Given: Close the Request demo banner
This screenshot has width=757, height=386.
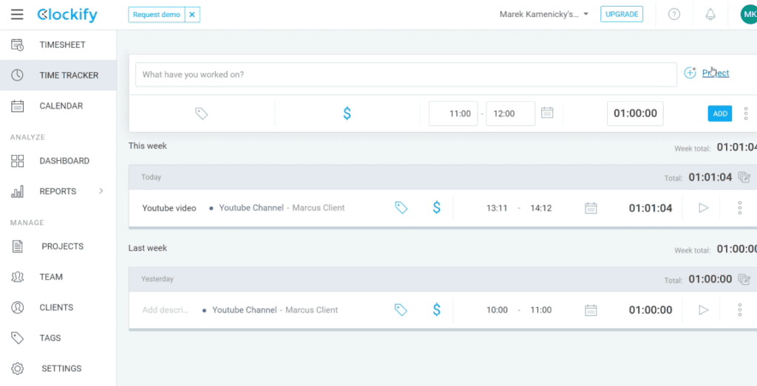Looking at the screenshot, I should (x=191, y=14).
